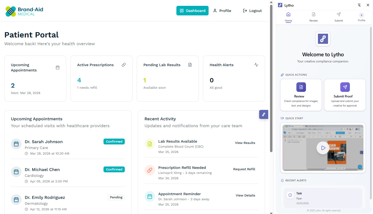Click the pulse icon on Health Alerts card
Screen dimensions: 373x214
click(x=256, y=65)
